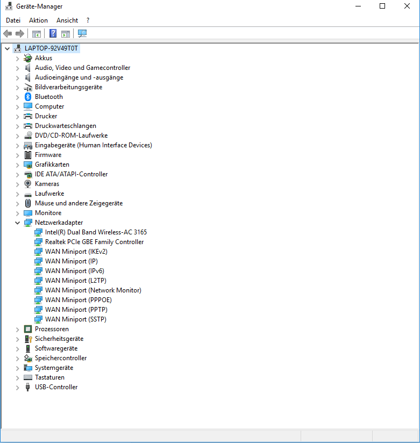Screen dimensions: 420x443
Task: Click the Kameras webcam icon
Action: click(x=28, y=184)
